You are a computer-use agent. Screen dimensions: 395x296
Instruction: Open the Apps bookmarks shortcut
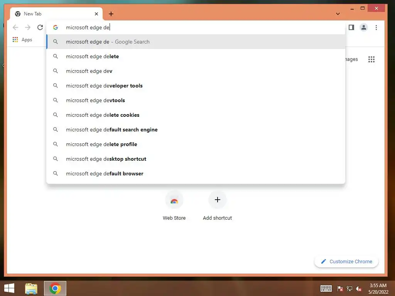click(x=22, y=40)
